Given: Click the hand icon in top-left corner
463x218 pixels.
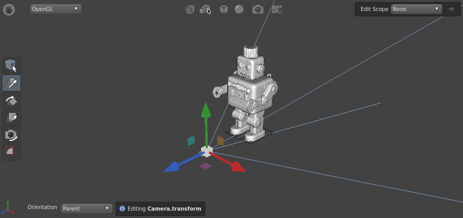Looking at the screenshot, I should [x=9, y=9].
